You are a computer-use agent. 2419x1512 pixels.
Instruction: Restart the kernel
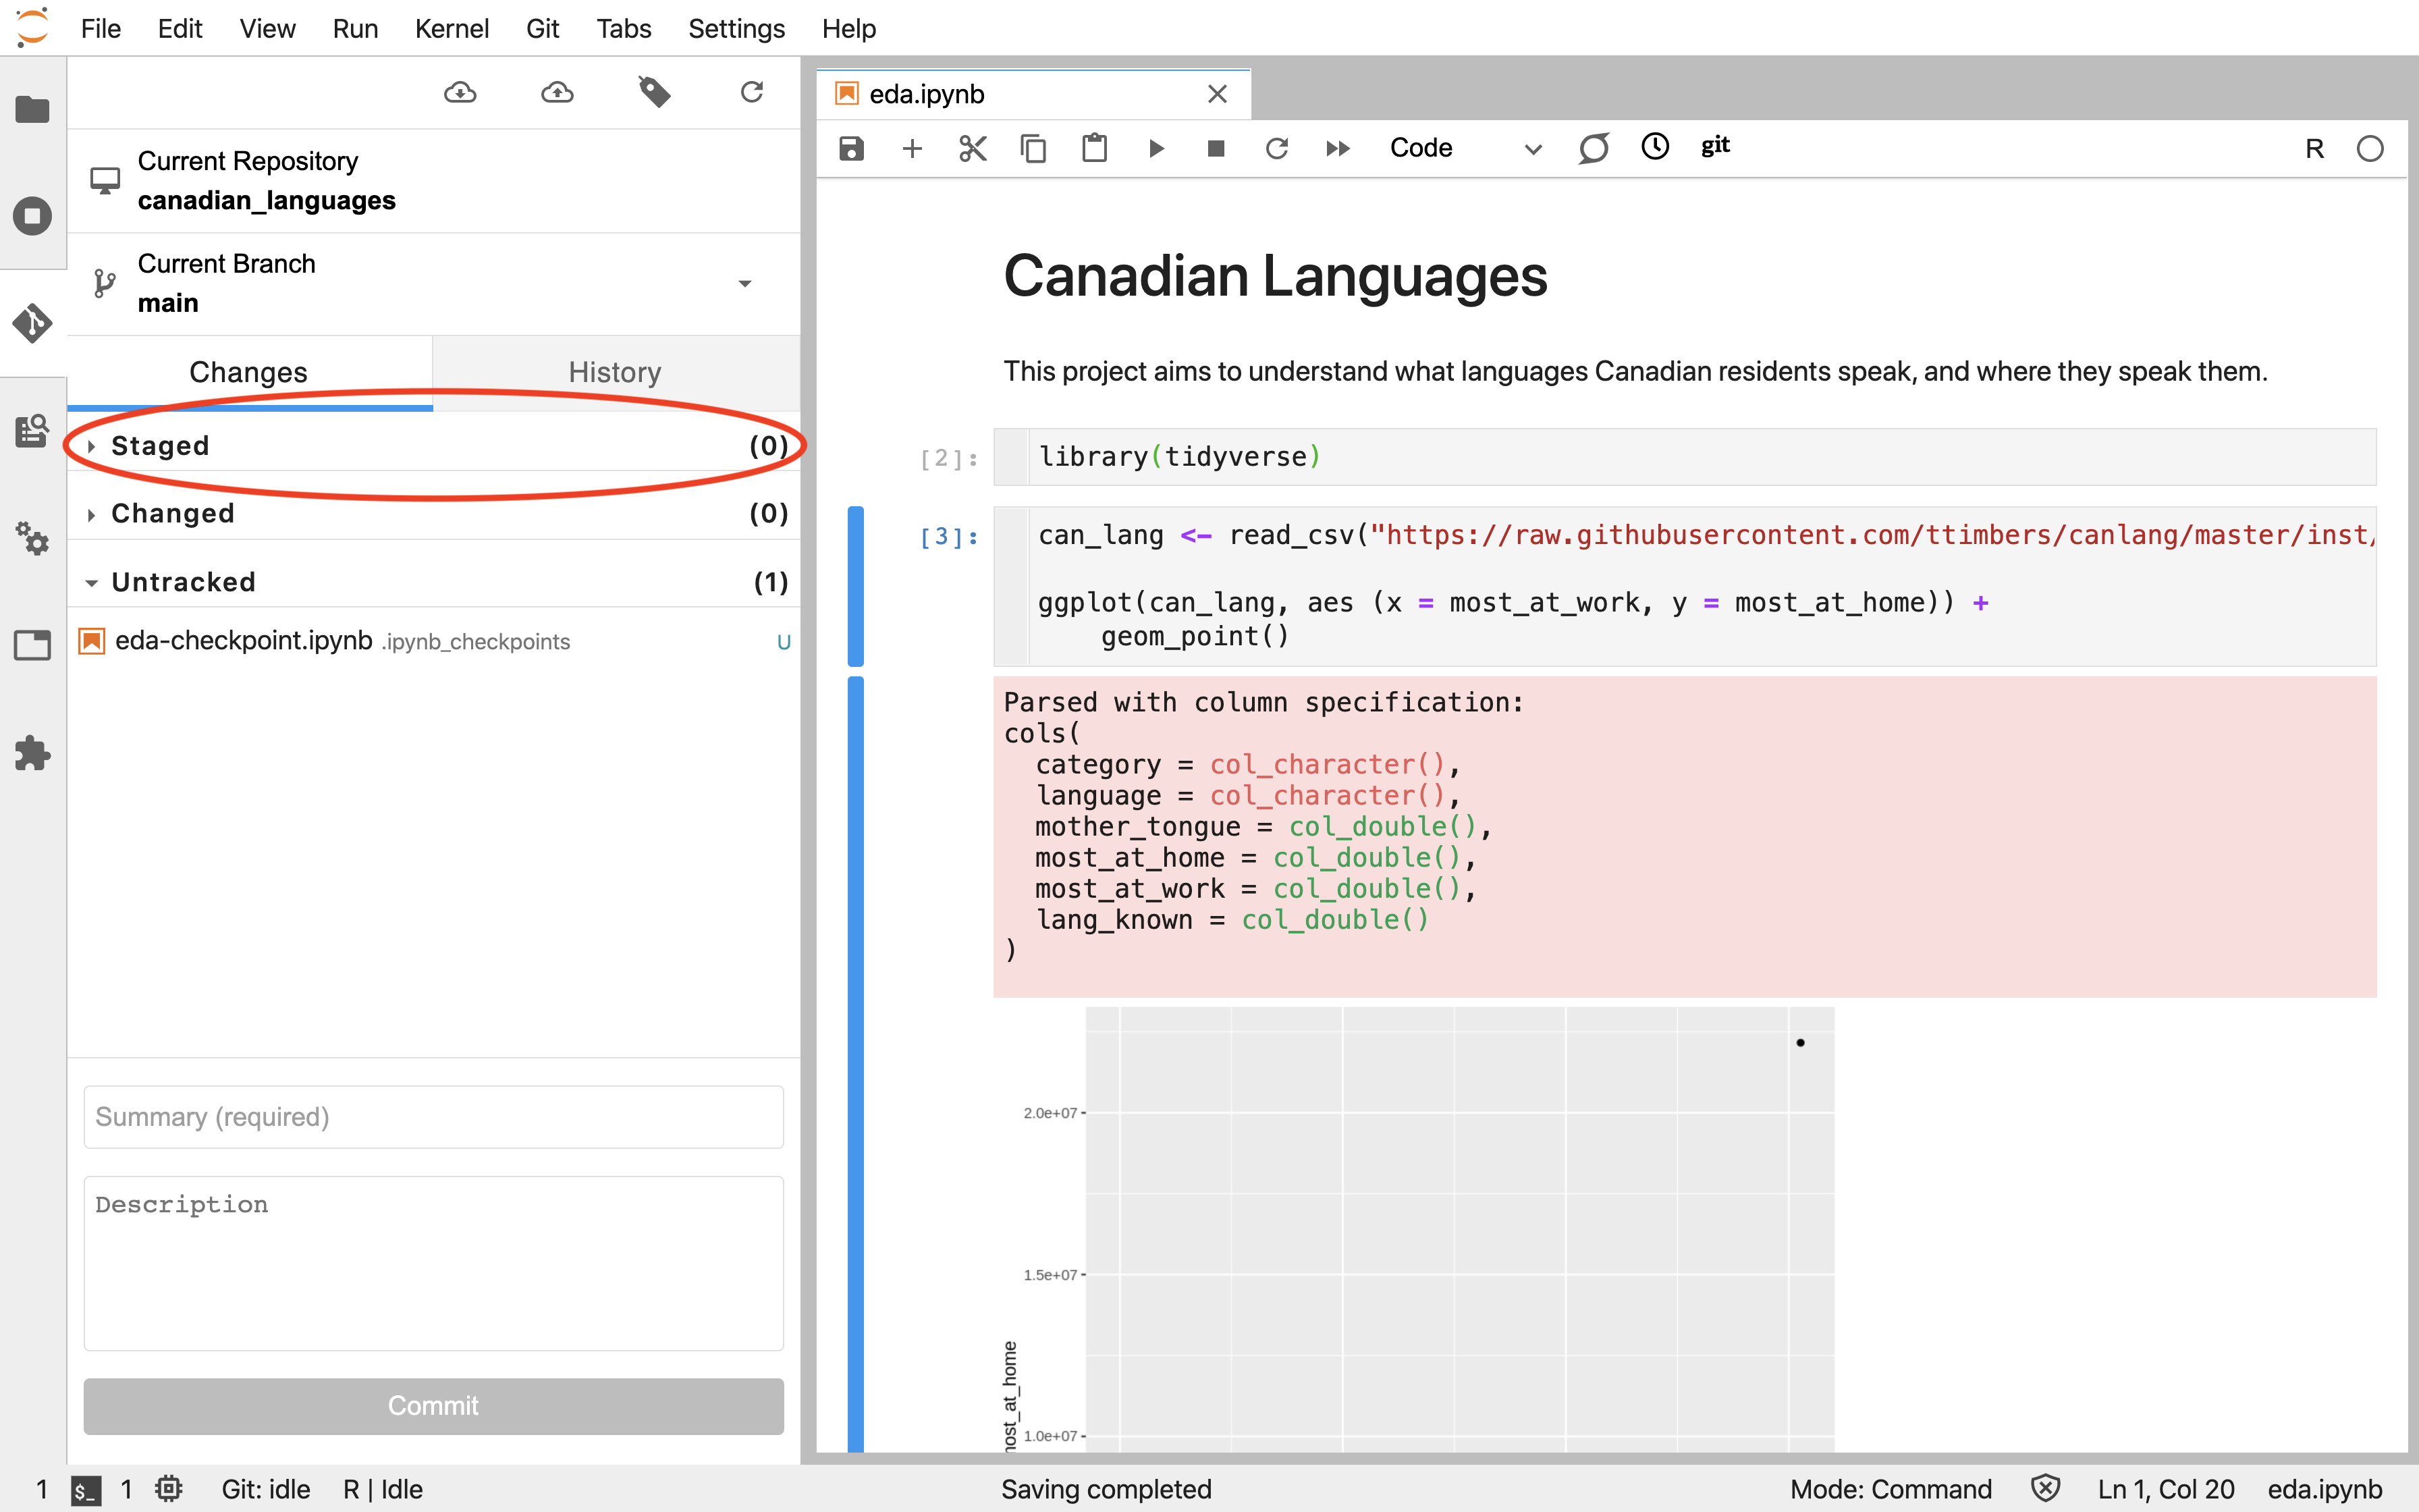point(1276,149)
